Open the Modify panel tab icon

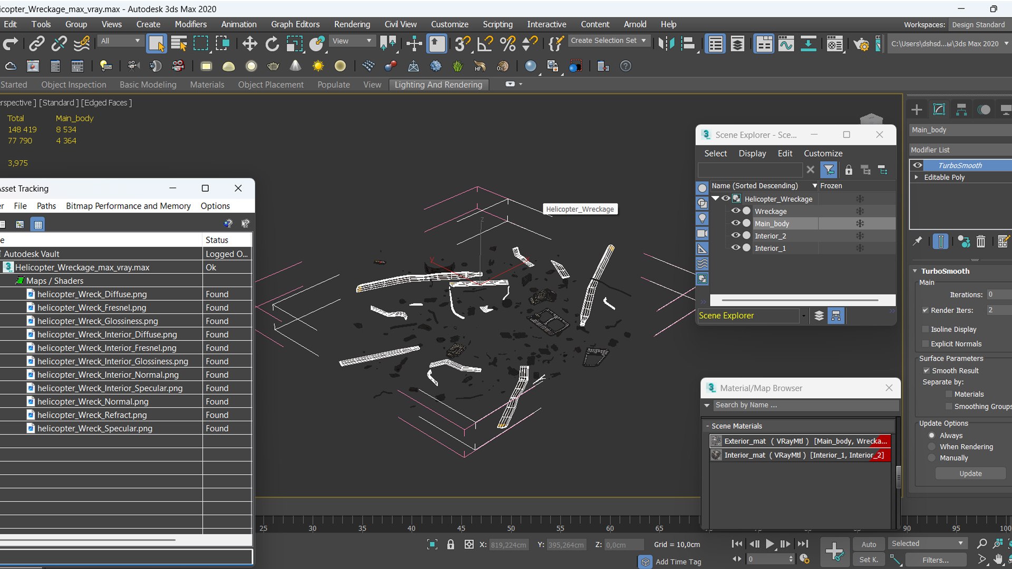click(x=939, y=110)
